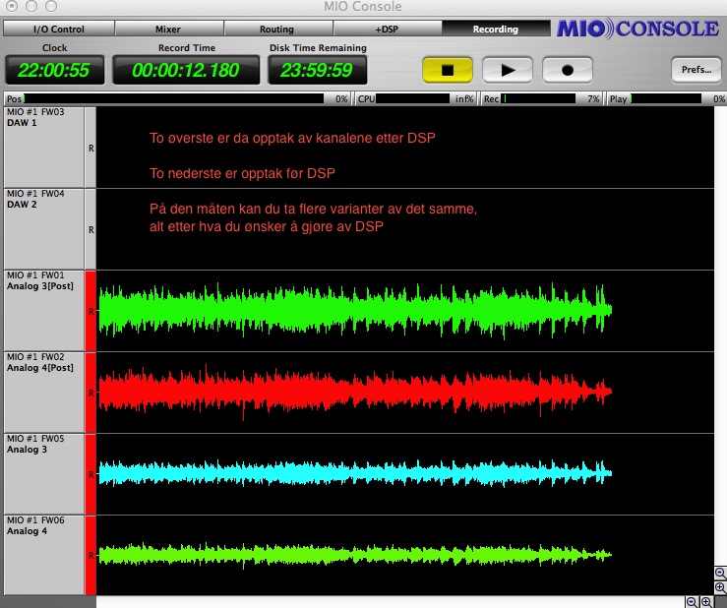Open the Prefs... dialog
This screenshot has height=608, width=727.
[696, 70]
